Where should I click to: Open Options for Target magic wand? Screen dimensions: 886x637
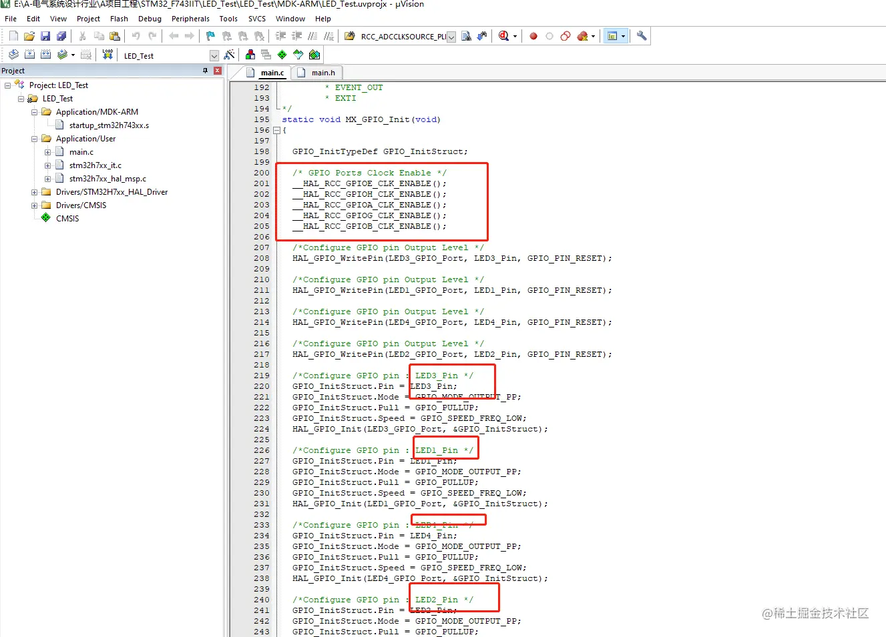[x=229, y=55]
